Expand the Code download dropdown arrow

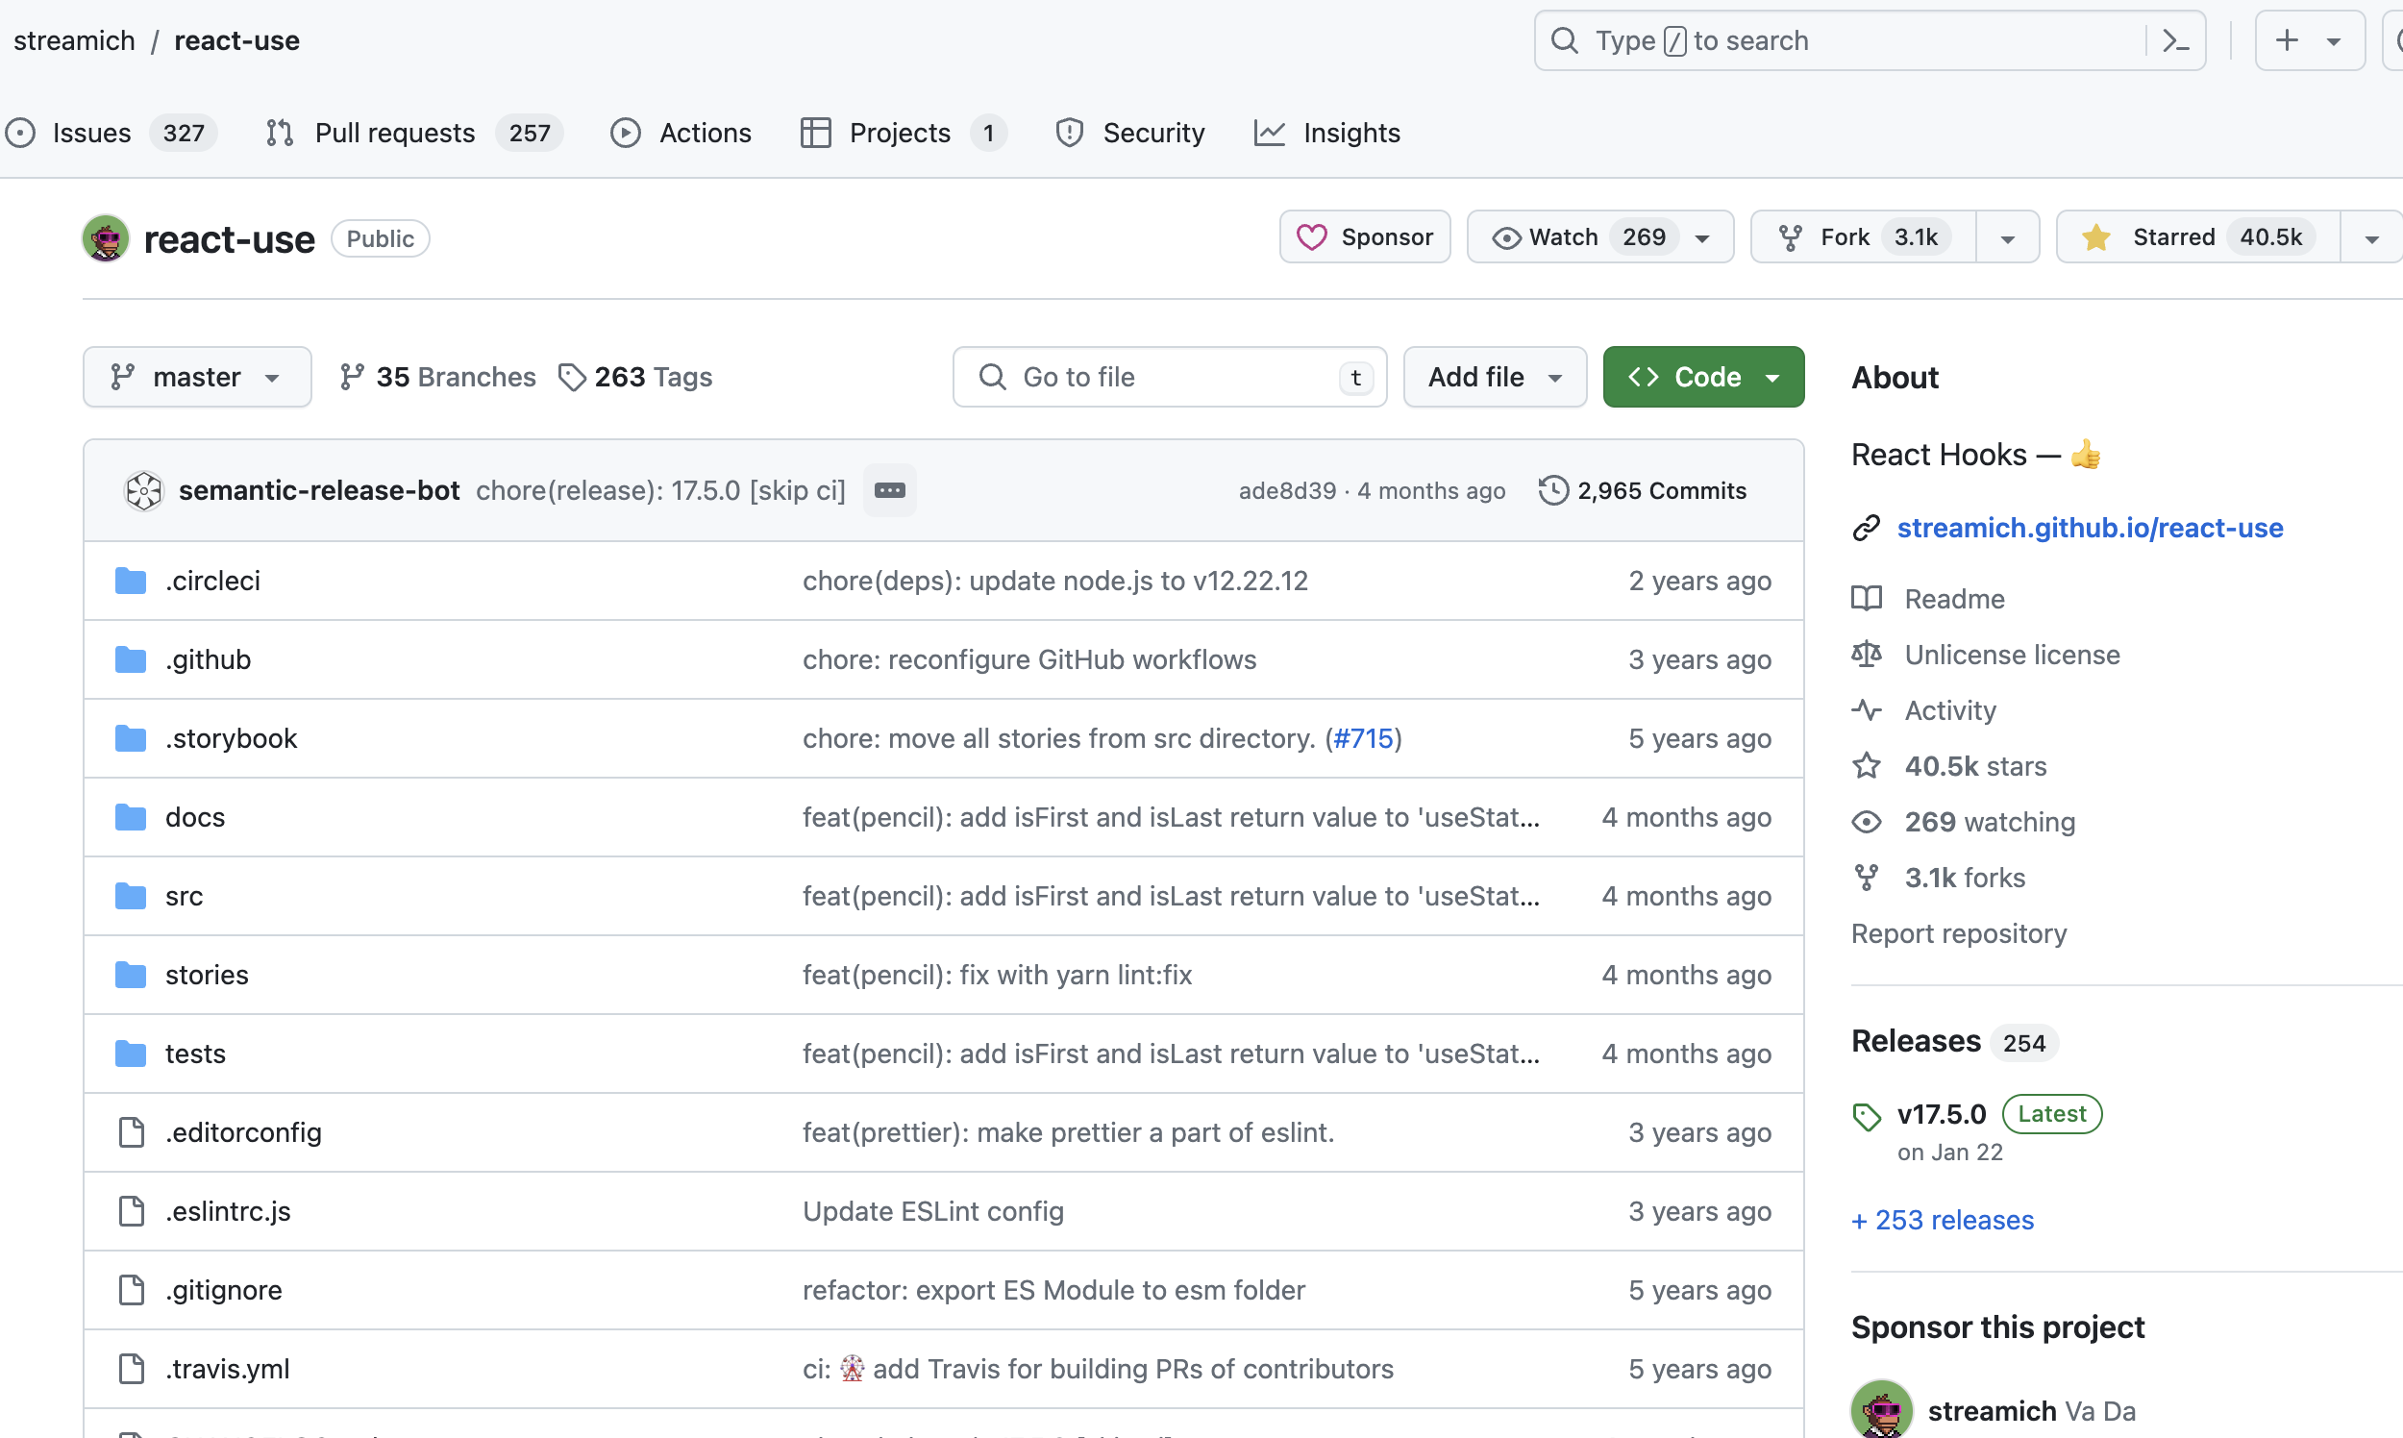tap(1774, 376)
